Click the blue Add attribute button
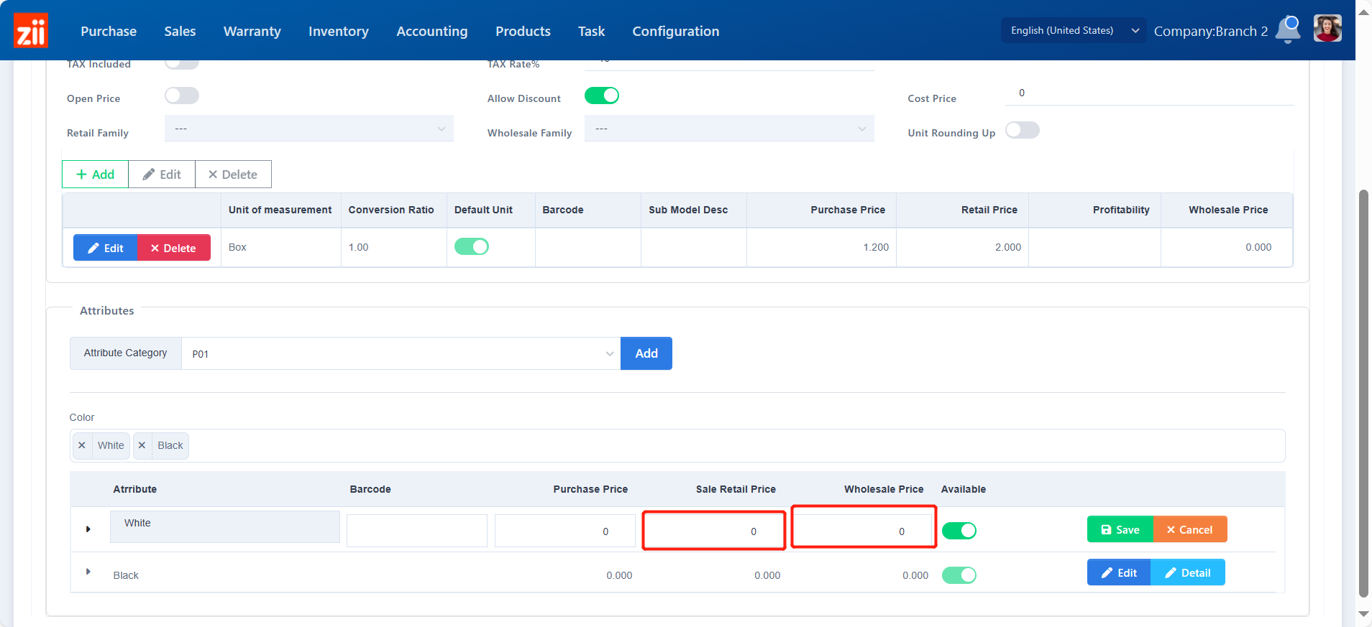 pyautogui.click(x=646, y=353)
